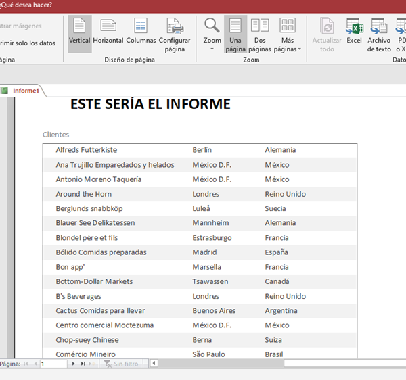Go to next page using navigation arrow

(x=74, y=364)
